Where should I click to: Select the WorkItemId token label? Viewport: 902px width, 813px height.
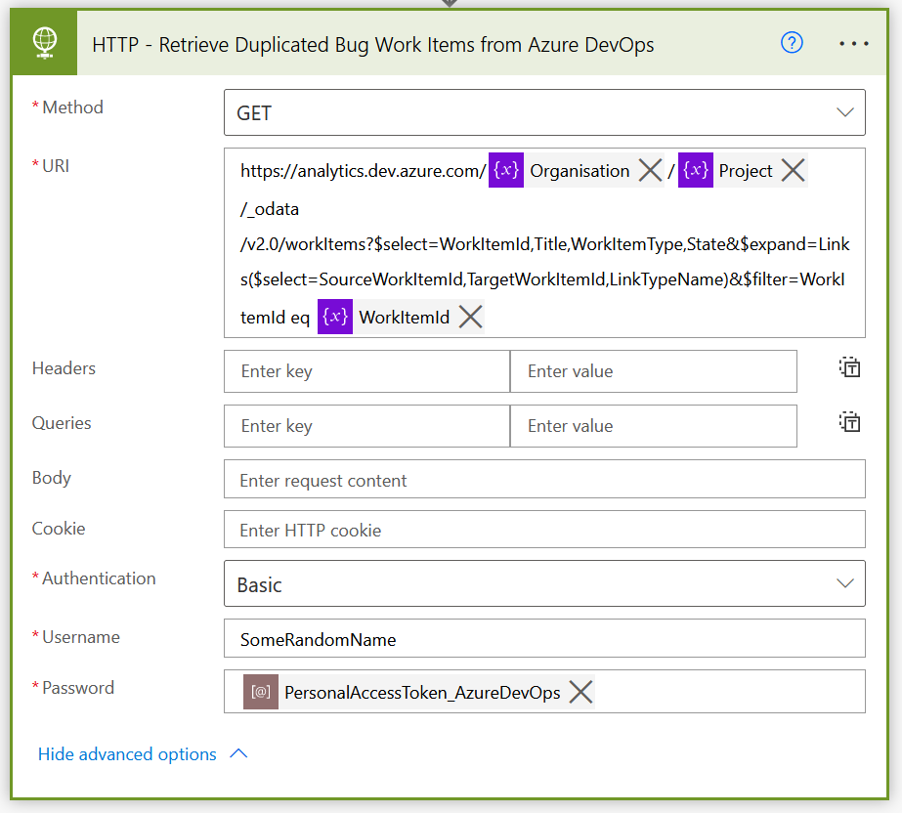404,317
